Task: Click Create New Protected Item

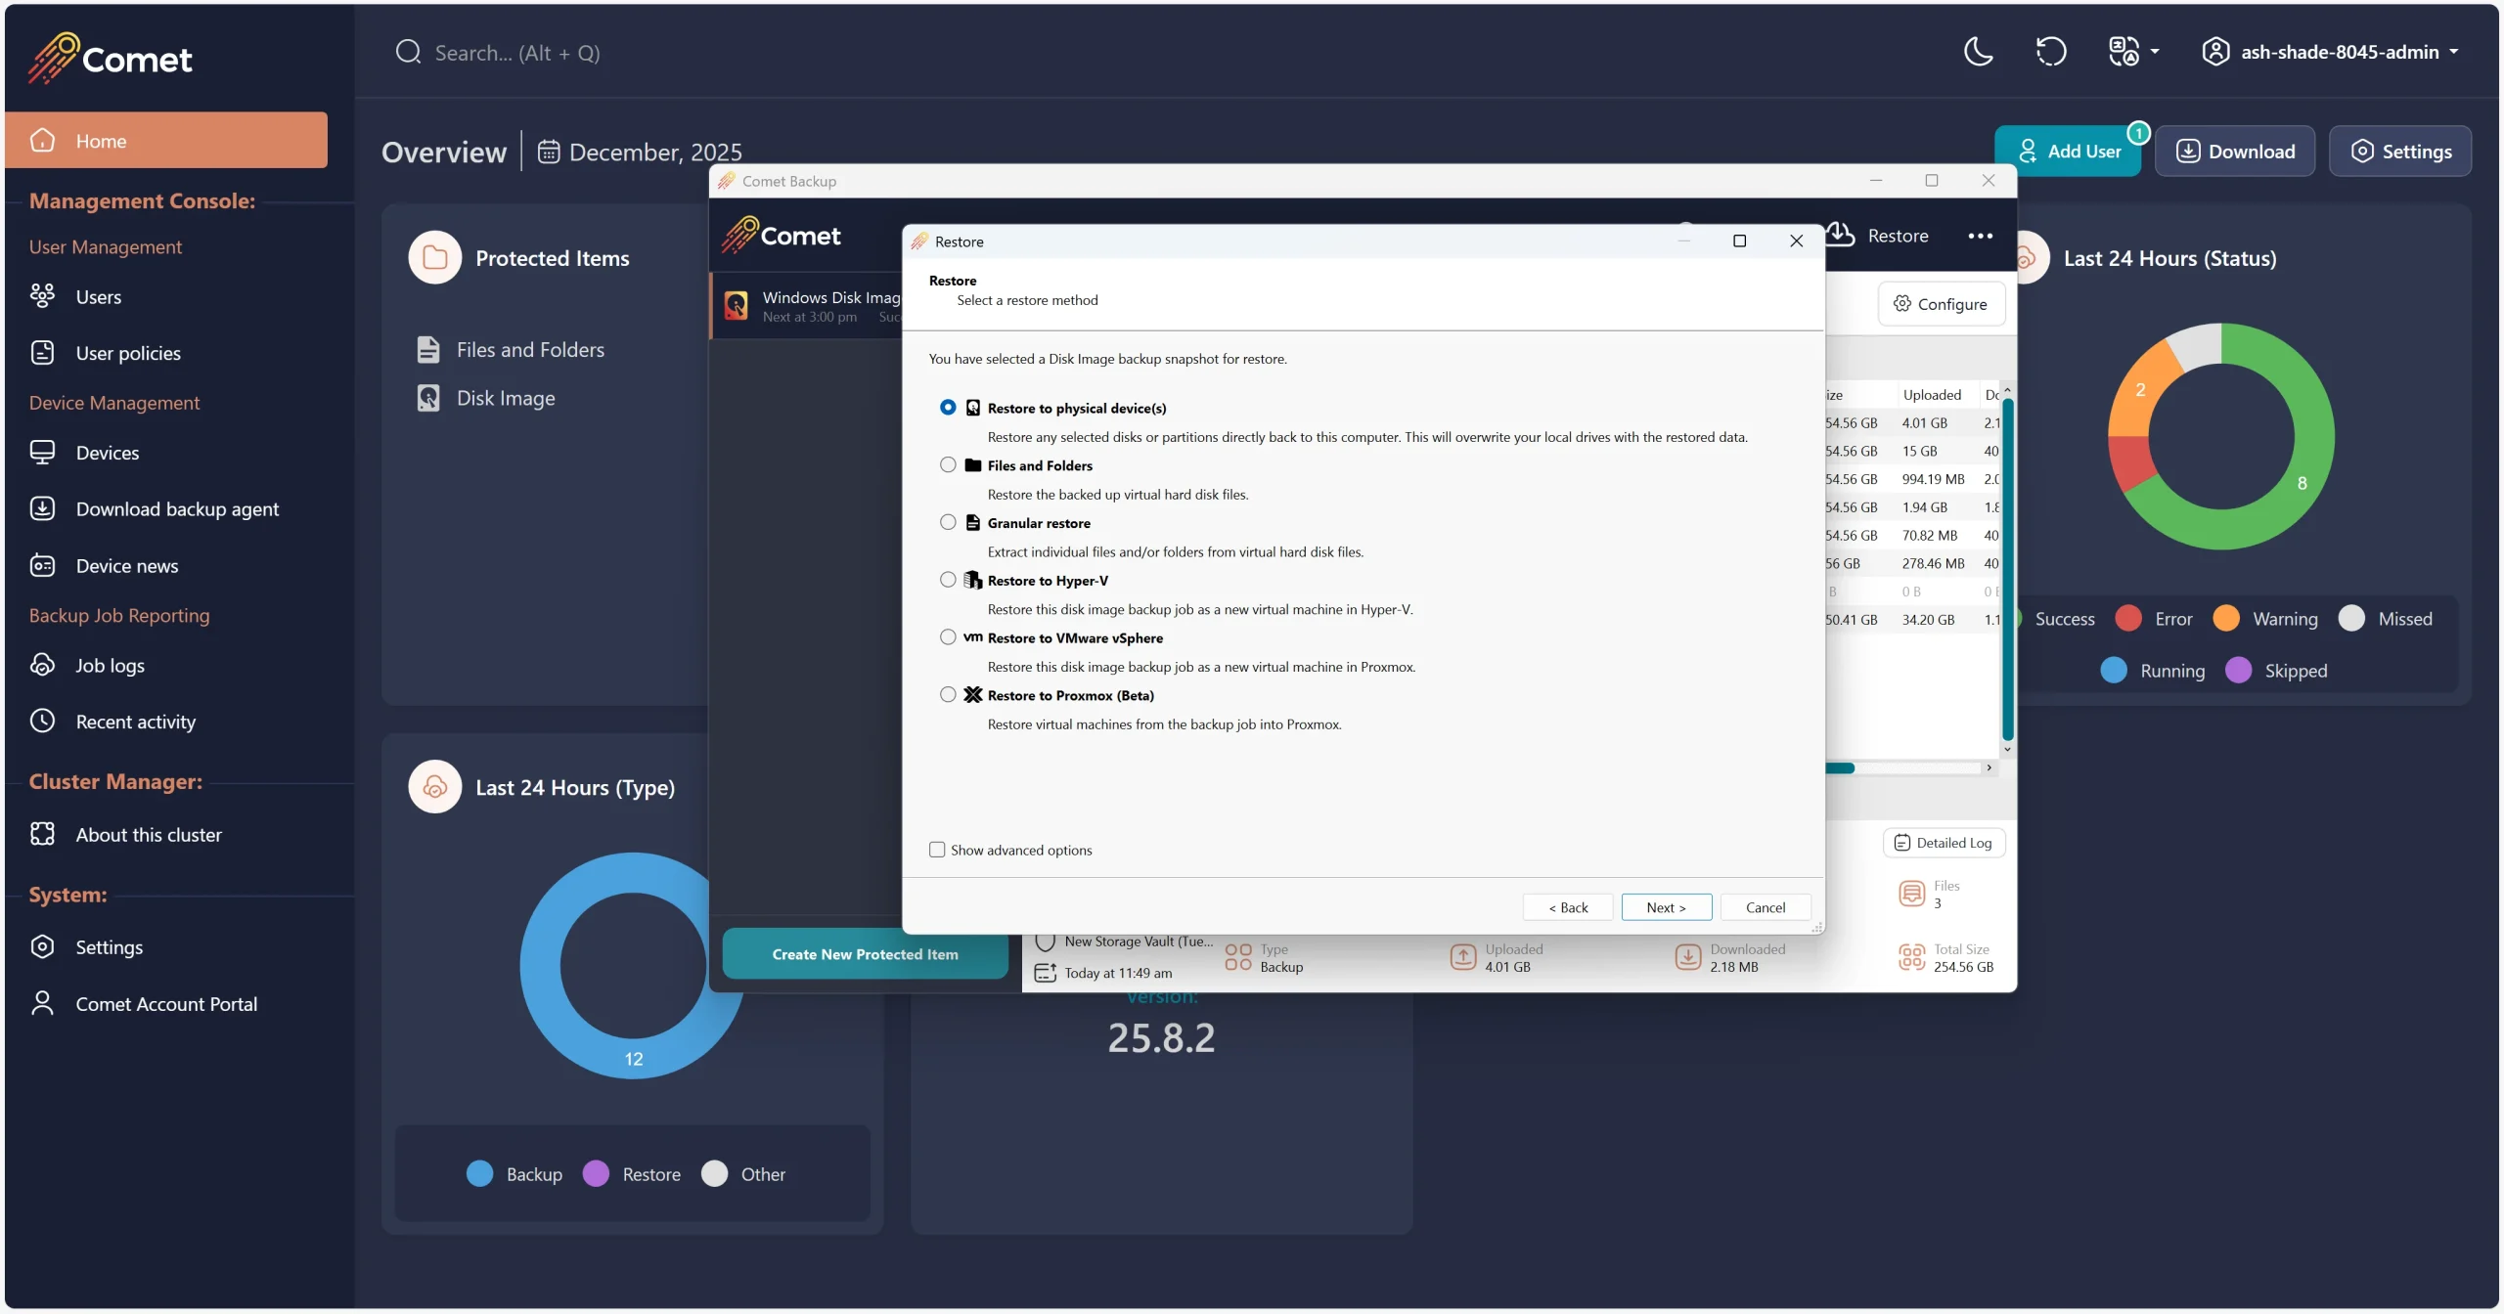Action: click(x=866, y=954)
